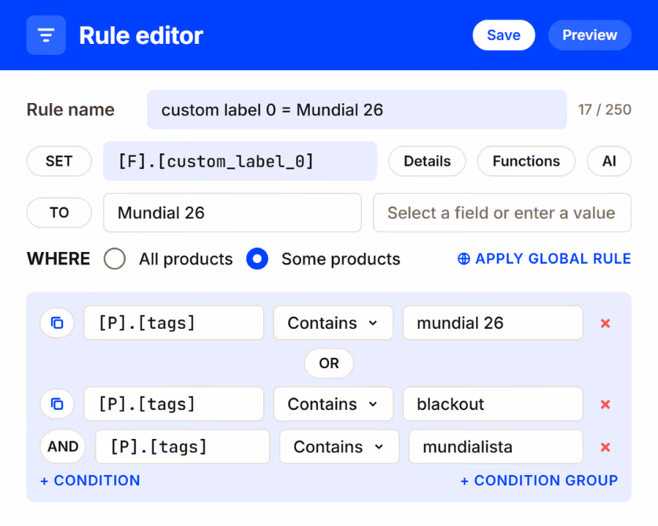Viewport: 658px width, 526px height.
Task: Click [P].[tags] field in mundialista row
Action: 183,447
